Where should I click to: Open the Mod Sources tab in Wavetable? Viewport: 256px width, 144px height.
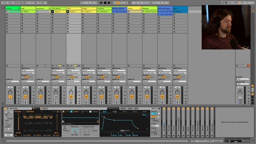[113, 108]
